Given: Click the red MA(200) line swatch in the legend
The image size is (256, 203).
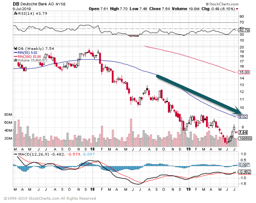Looking at the screenshot, I should pos(16,57).
